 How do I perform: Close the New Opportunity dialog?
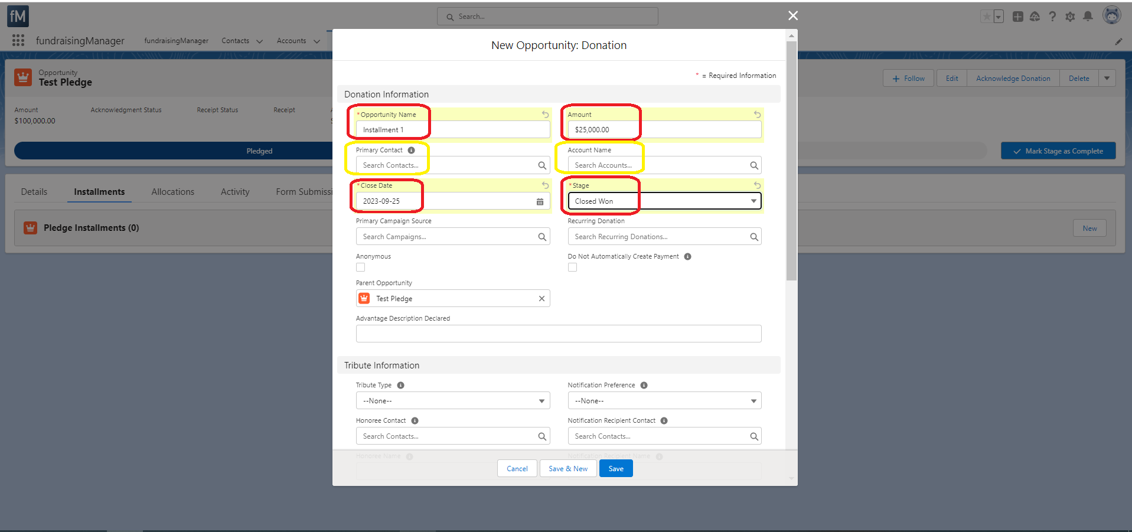point(793,15)
